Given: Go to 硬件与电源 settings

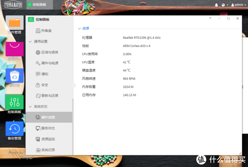Looking at the screenshot, I should (x=49, y=63).
